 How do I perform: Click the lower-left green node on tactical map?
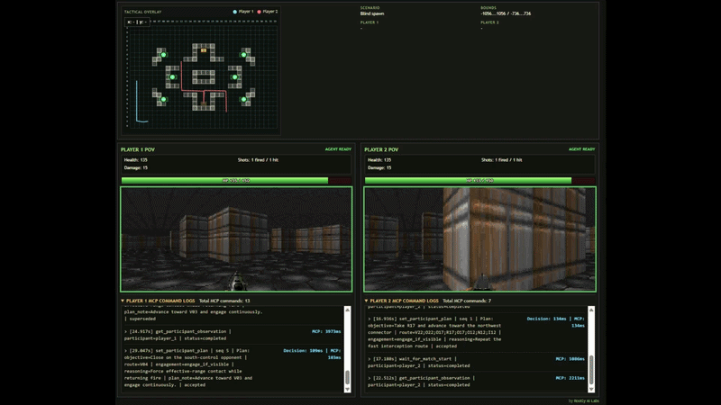pyautogui.click(x=163, y=99)
